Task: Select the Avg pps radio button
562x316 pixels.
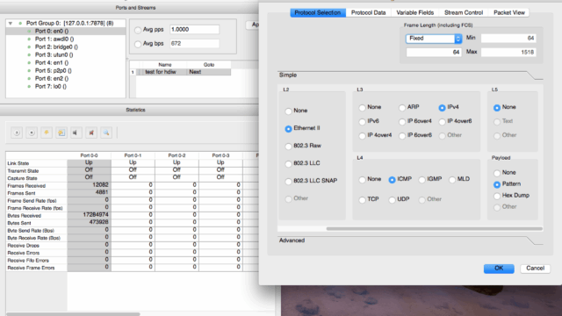Action: (x=138, y=30)
